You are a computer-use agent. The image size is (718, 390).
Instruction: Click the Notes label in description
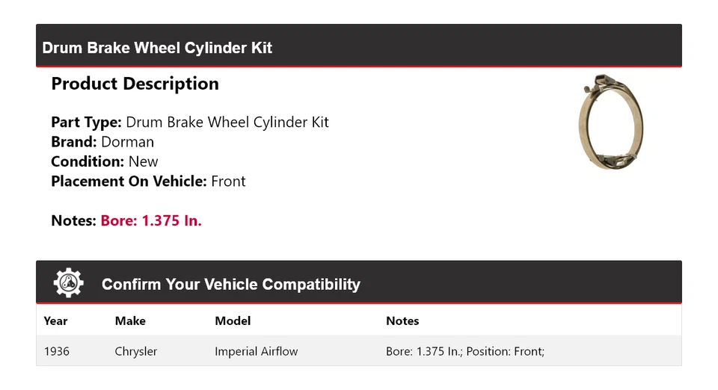click(x=73, y=220)
